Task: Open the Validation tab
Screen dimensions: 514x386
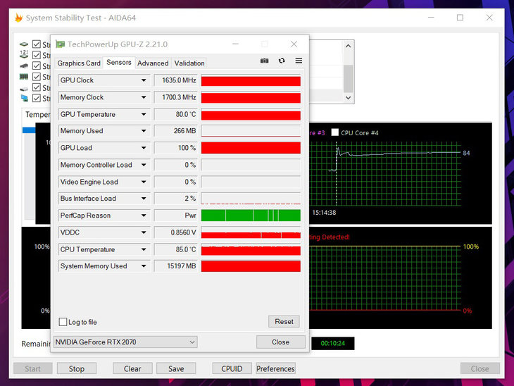Action: tap(189, 63)
